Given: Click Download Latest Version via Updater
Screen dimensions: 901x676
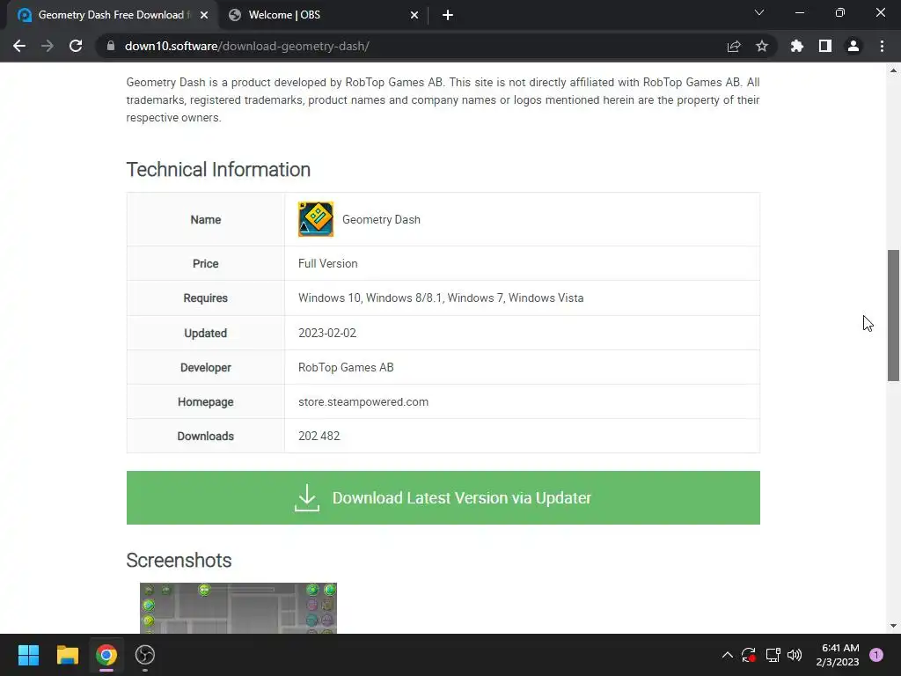Looking at the screenshot, I should (443, 498).
